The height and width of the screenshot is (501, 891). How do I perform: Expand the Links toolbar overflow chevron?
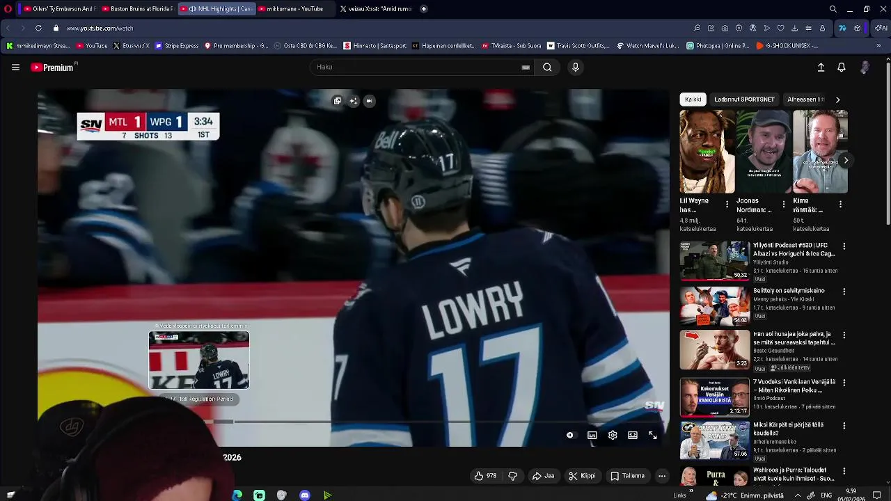point(691,491)
